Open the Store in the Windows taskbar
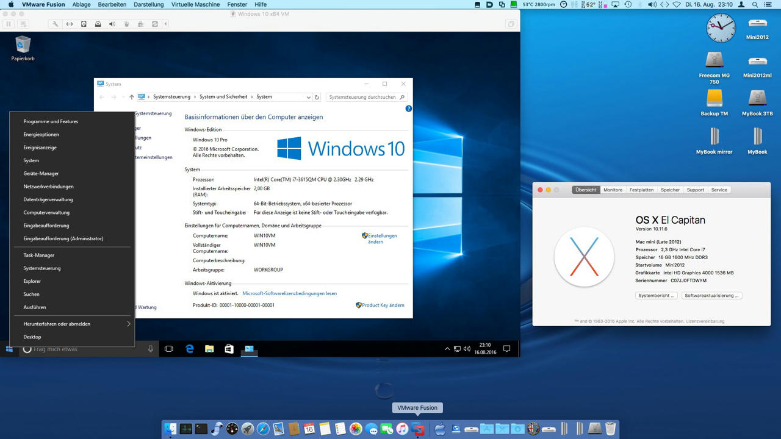 [x=229, y=349]
